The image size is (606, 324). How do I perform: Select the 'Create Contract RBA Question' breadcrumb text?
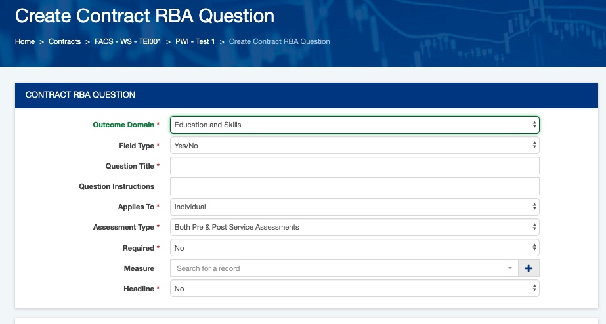click(x=280, y=41)
